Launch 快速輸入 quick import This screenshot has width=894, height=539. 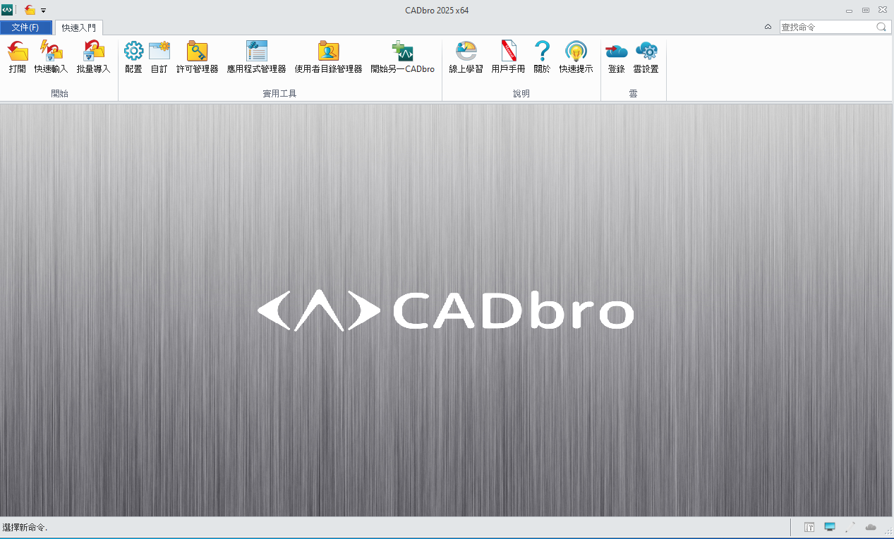click(x=52, y=56)
